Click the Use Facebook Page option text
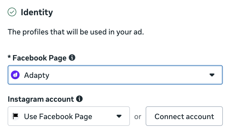This screenshot has height=134, width=231. [58, 117]
